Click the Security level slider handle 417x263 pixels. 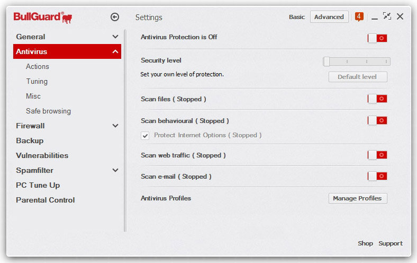pyautogui.click(x=327, y=62)
